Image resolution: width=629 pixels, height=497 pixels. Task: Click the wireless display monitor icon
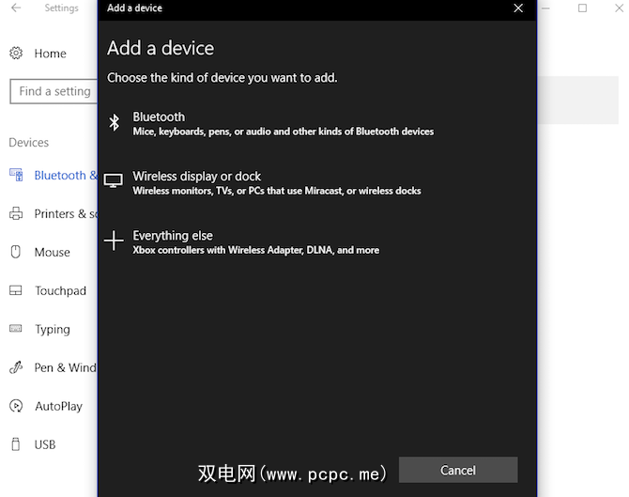pyautogui.click(x=114, y=181)
